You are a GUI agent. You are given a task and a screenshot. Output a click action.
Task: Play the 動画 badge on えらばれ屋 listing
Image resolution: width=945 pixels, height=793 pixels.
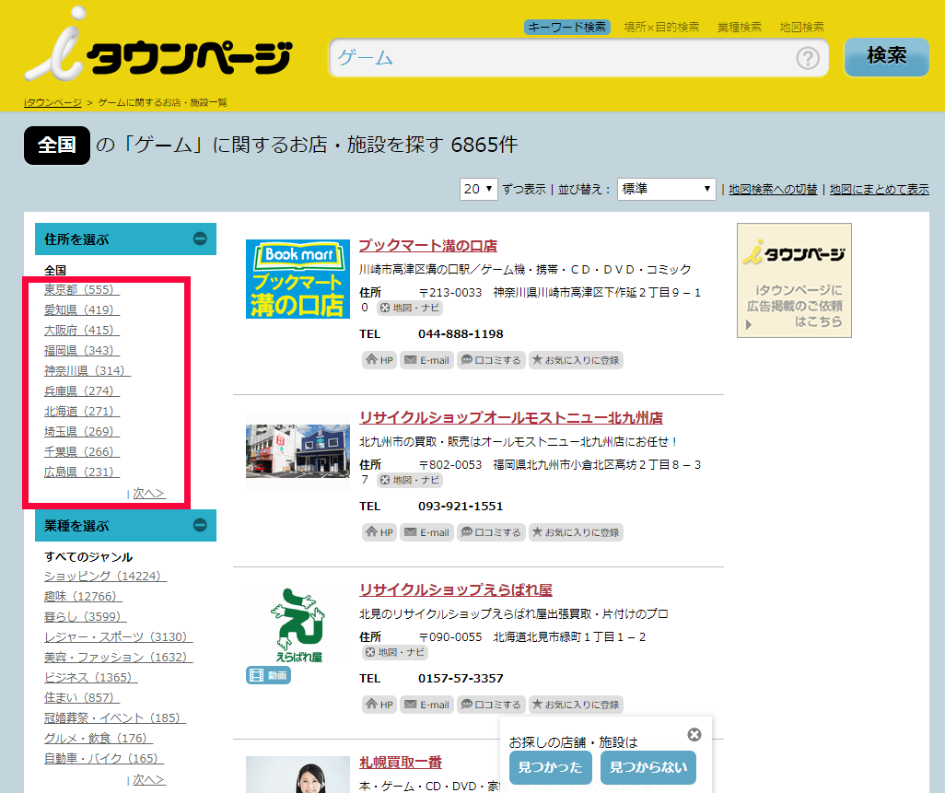268,675
